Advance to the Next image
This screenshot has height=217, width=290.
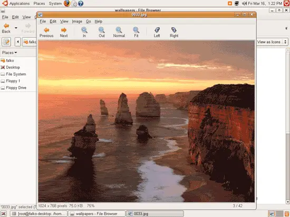pyautogui.click(x=64, y=32)
